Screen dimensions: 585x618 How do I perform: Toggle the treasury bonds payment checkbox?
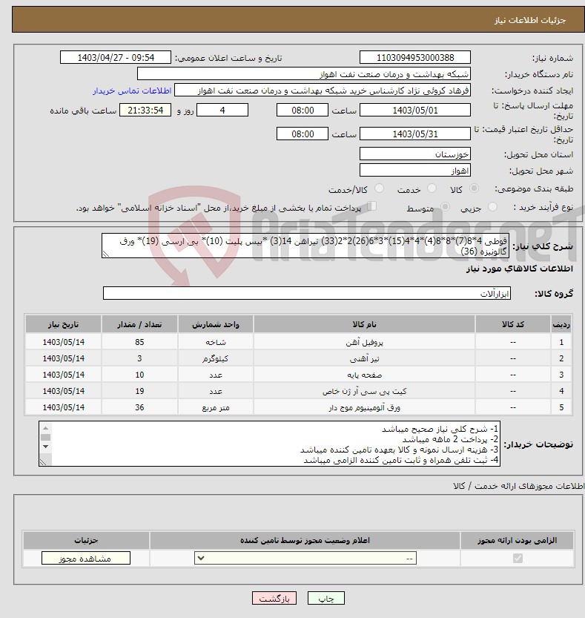tap(371, 206)
